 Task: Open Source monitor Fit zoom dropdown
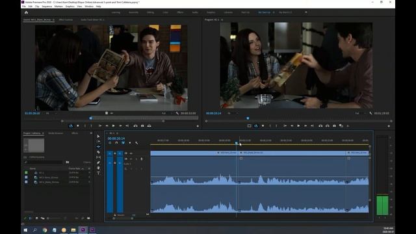pyautogui.click(x=52, y=113)
